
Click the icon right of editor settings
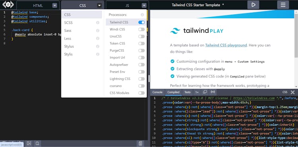tap(37, 143)
